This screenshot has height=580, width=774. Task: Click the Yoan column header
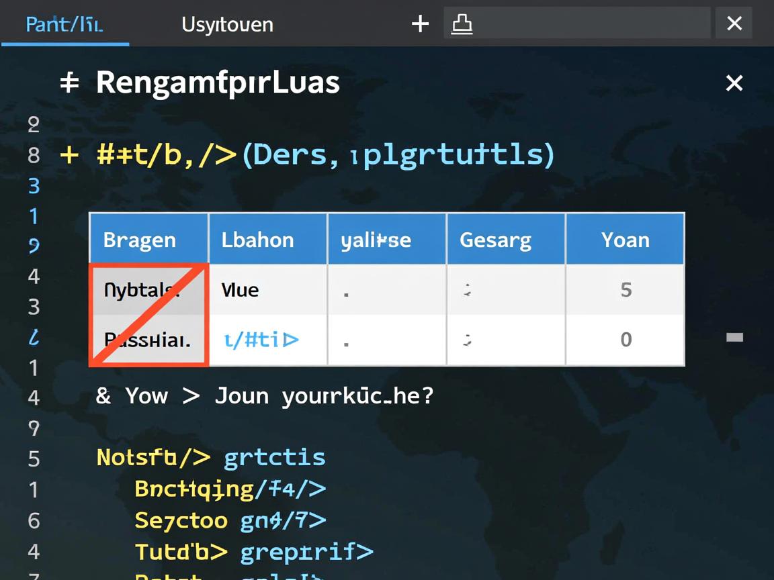(625, 240)
